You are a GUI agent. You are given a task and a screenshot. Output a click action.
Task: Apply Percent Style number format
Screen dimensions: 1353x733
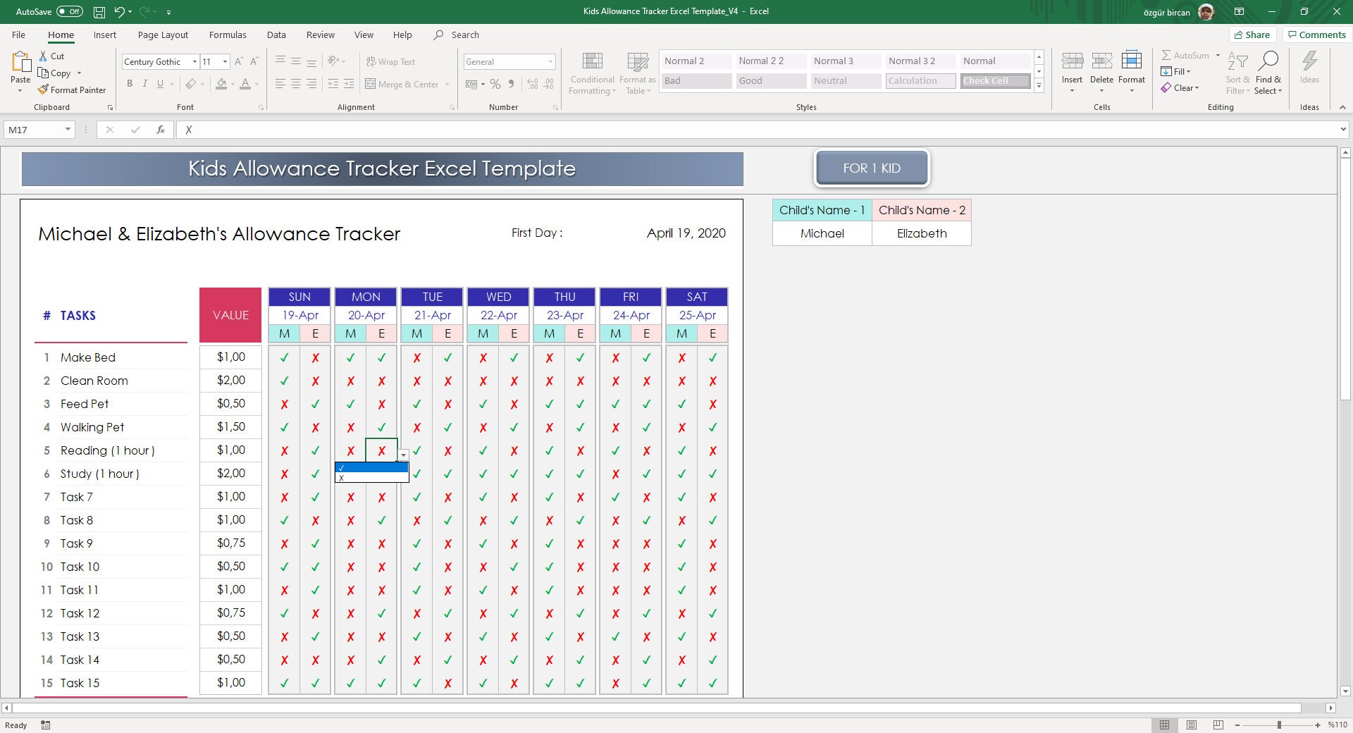[495, 84]
